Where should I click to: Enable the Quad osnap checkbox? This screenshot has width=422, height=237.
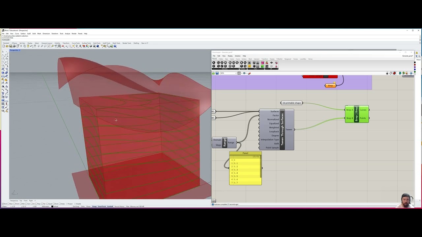pyautogui.click(x=47, y=204)
